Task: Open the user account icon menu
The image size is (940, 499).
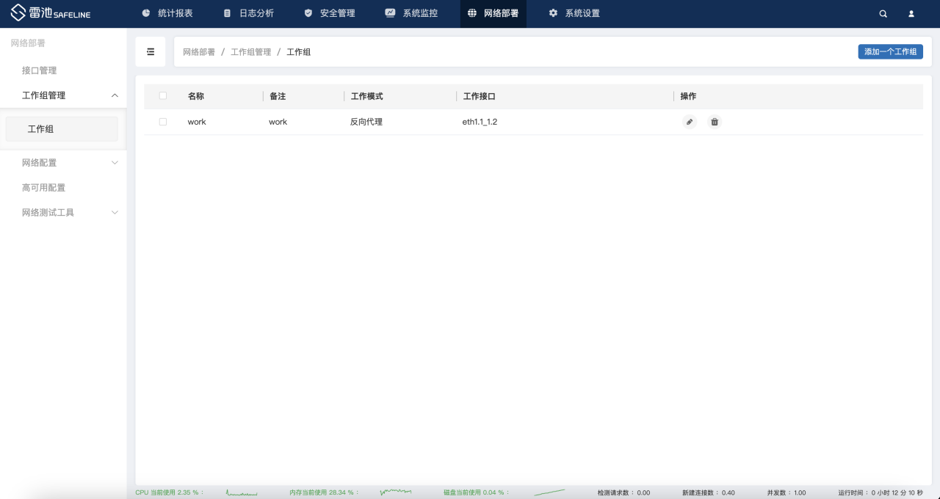Action: (911, 14)
